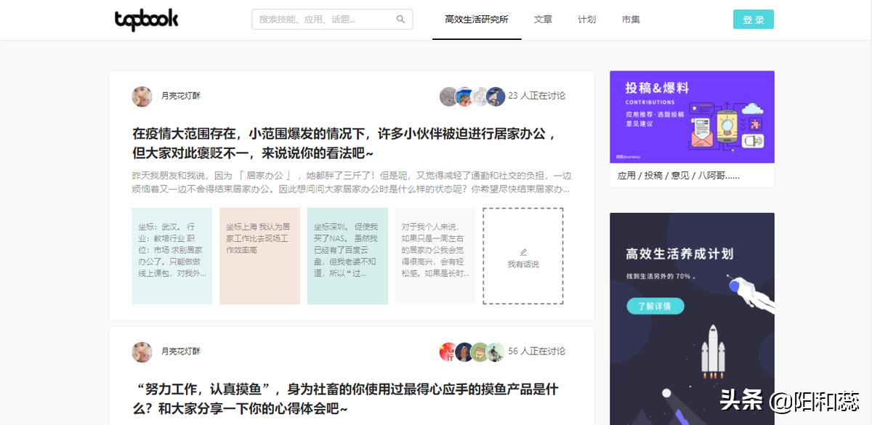Open the 市集 tab
Viewport: 872px width, 425px height.
point(630,19)
